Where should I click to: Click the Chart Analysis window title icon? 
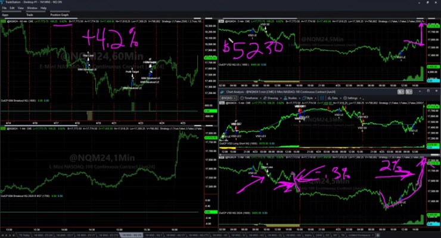tap(222, 92)
